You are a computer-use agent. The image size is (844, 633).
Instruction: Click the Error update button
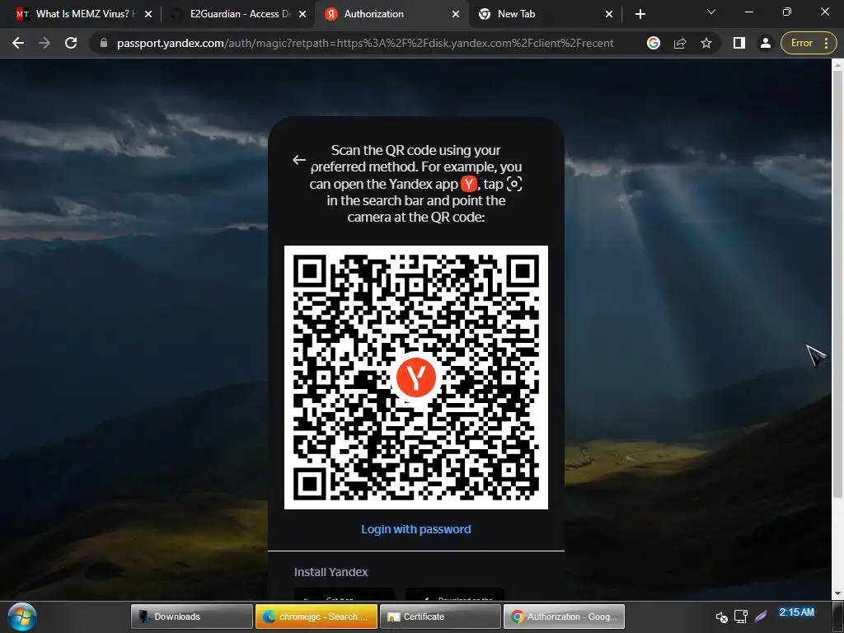(801, 43)
